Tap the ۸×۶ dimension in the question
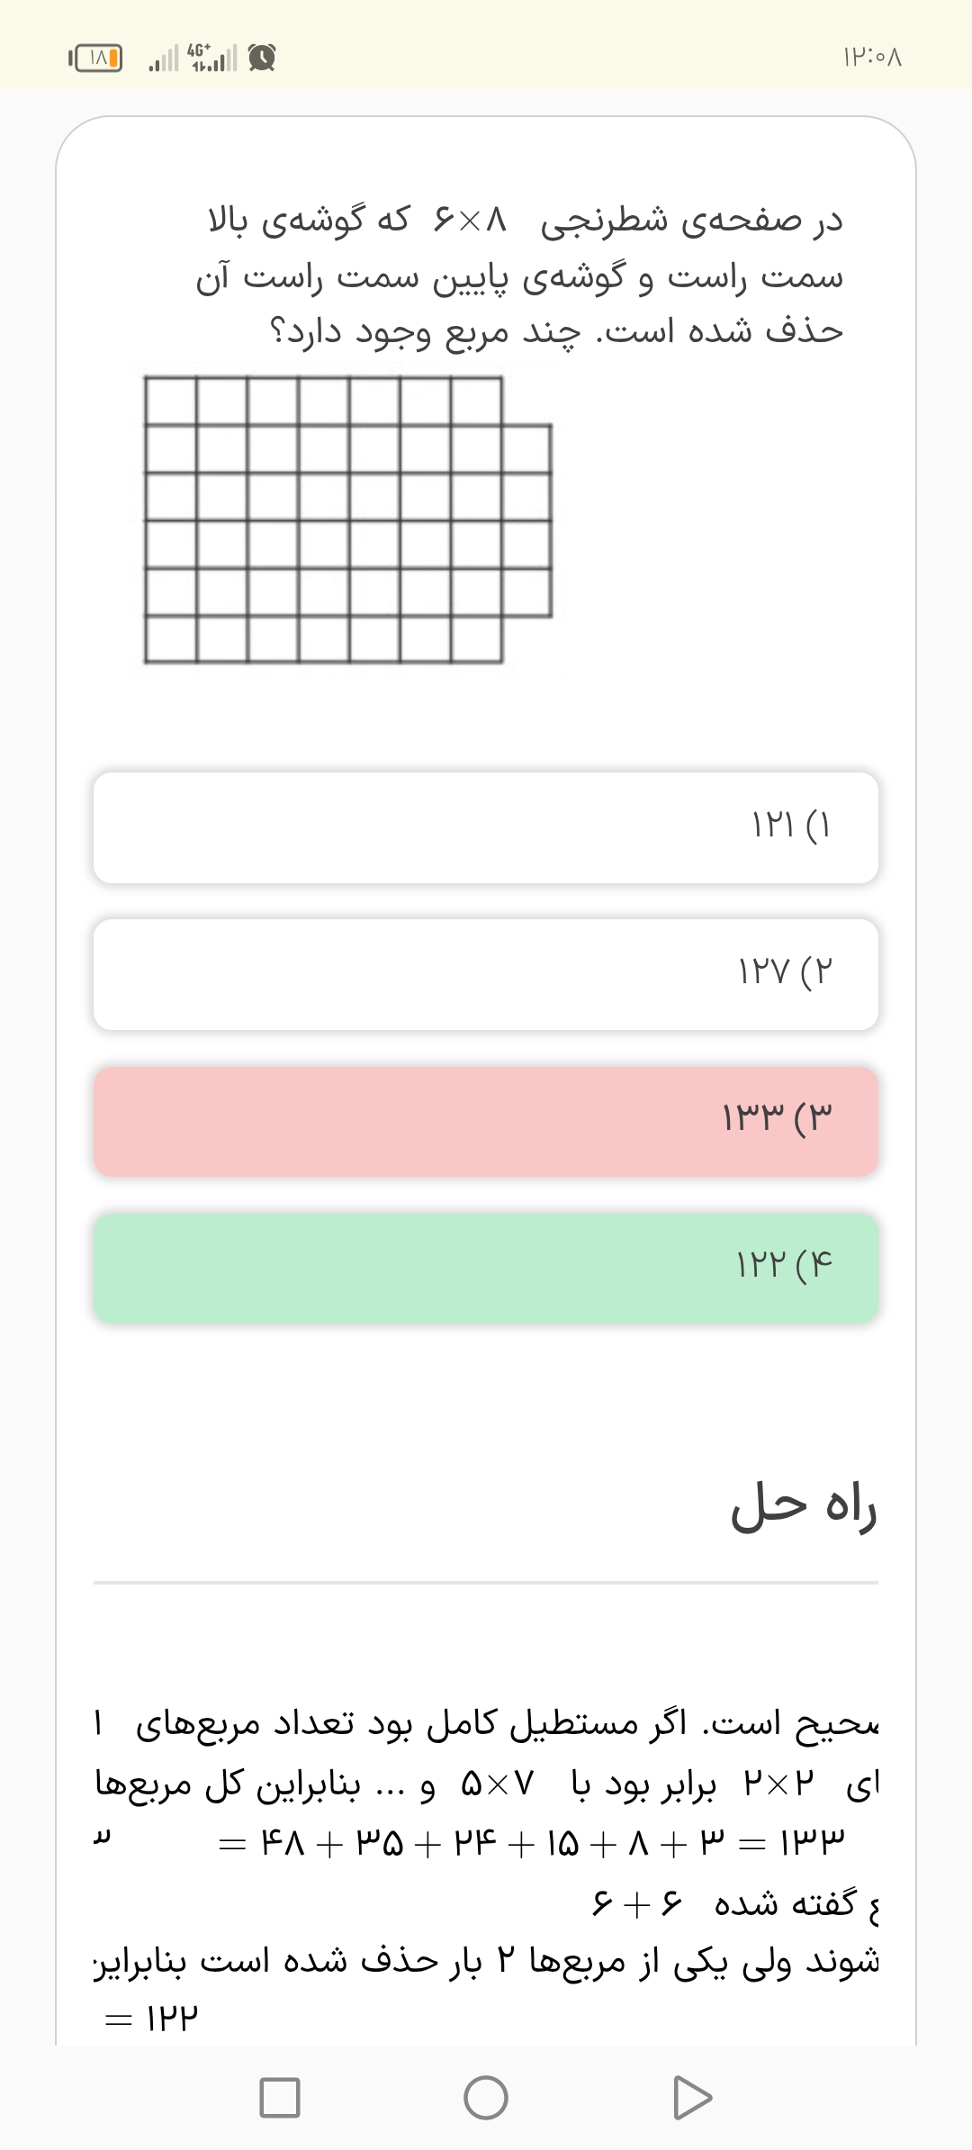Viewport: 972px width, 2150px height. pyautogui.click(x=471, y=220)
